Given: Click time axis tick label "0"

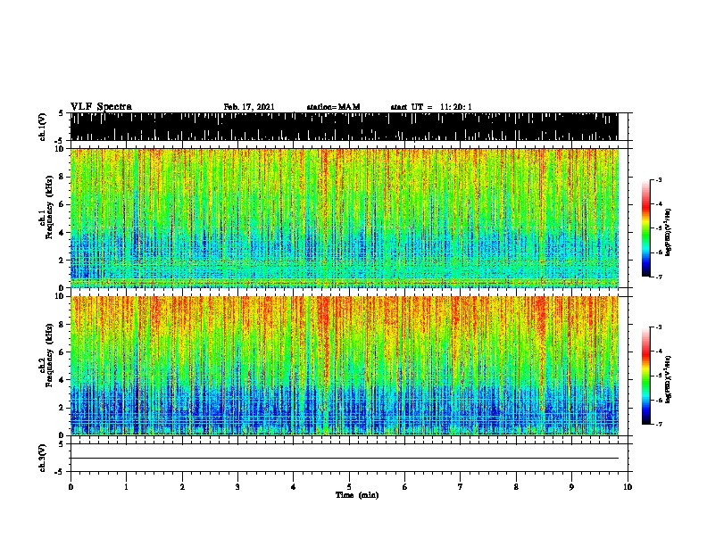Looking at the screenshot, I should tap(71, 487).
